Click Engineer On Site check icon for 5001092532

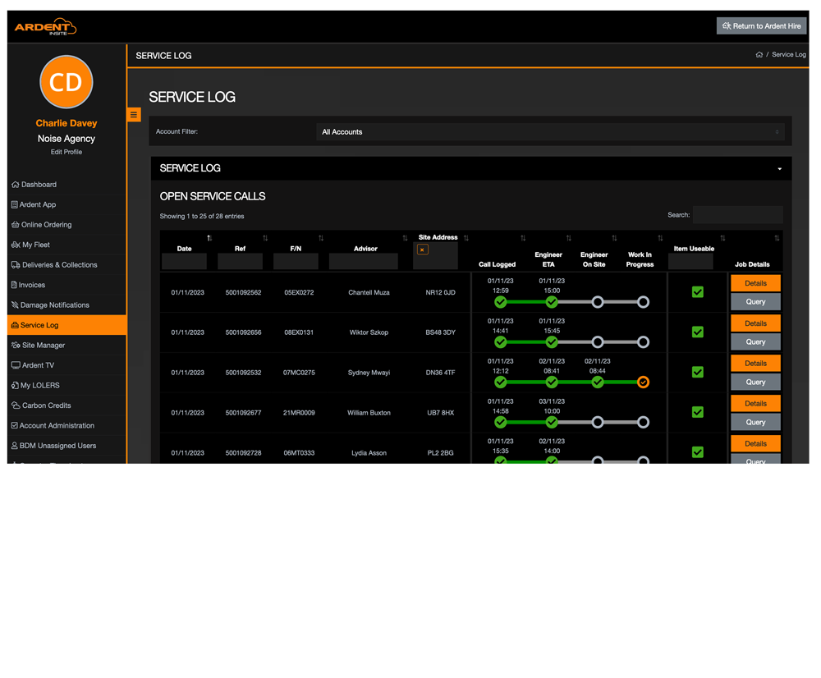(598, 383)
